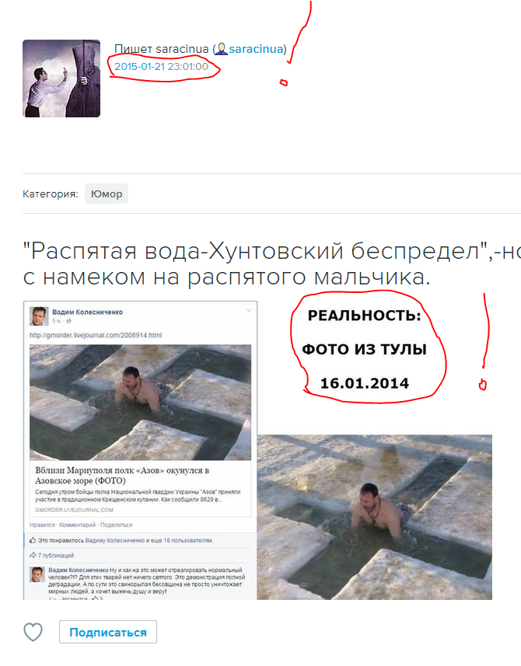
Task: Click the saracinua user profile icon
Action: click(221, 49)
